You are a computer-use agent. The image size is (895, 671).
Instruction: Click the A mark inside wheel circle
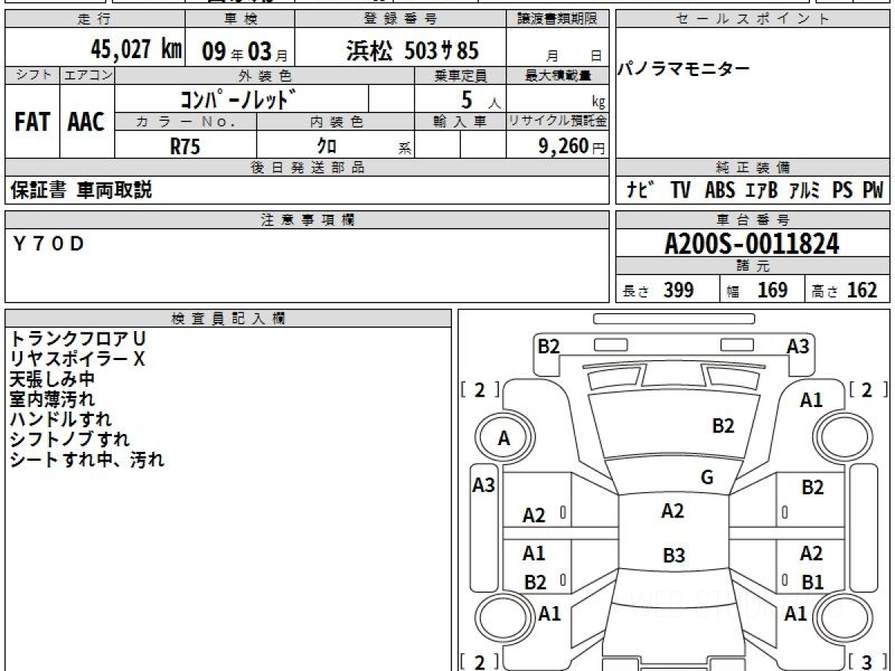503,439
